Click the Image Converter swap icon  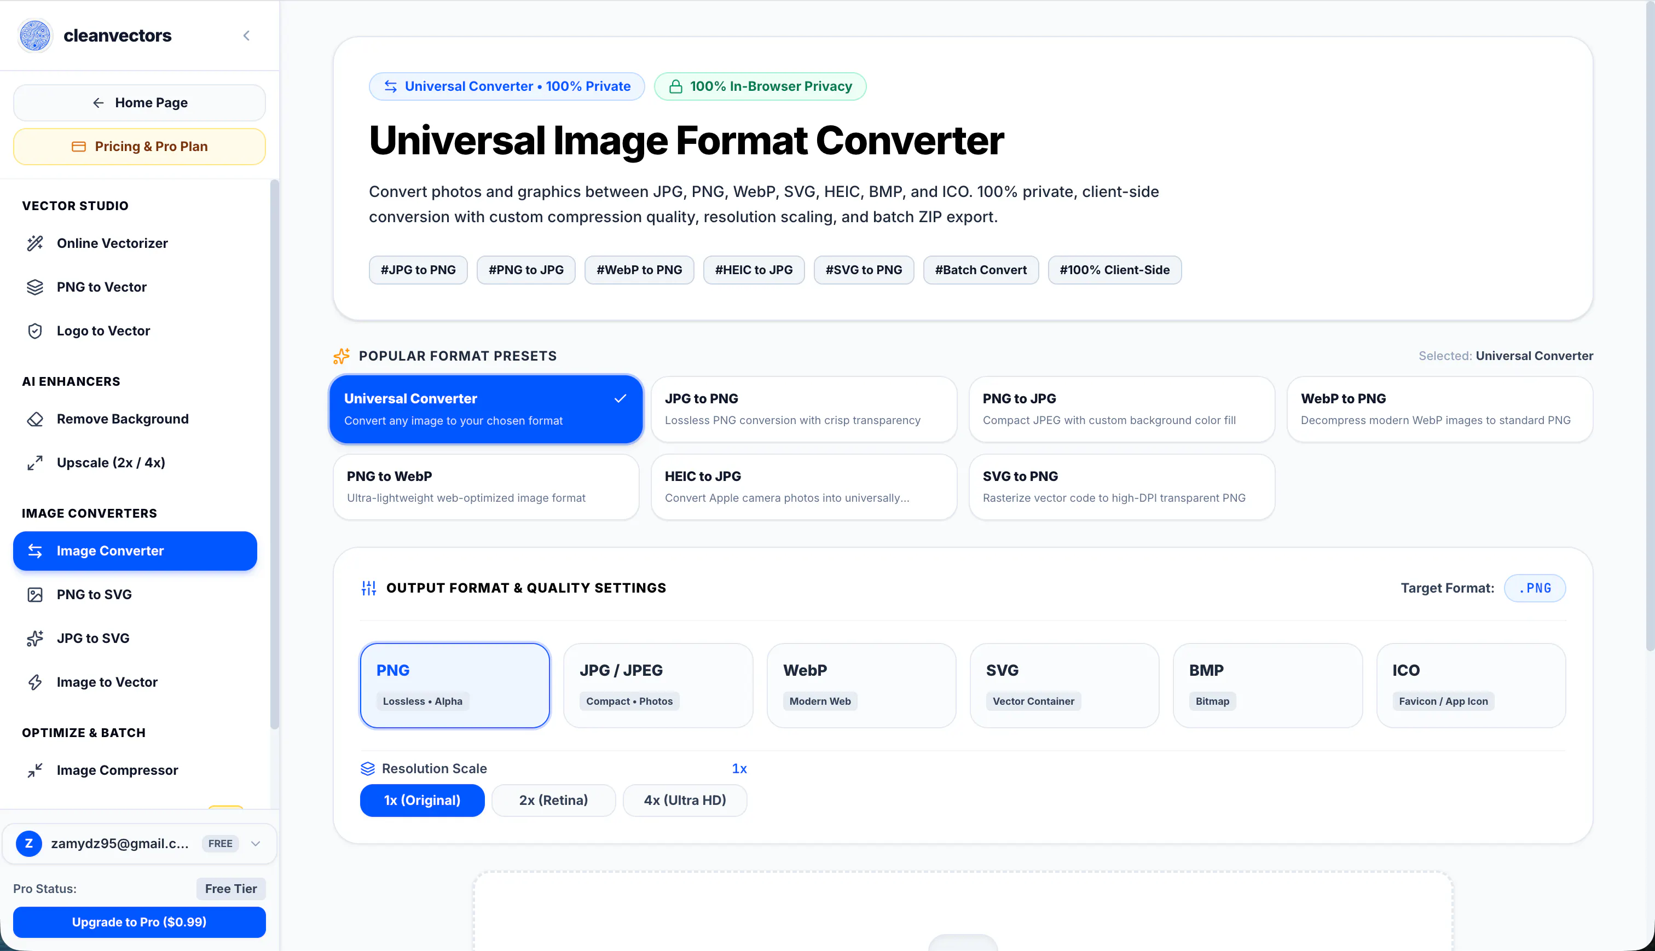coord(35,550)
